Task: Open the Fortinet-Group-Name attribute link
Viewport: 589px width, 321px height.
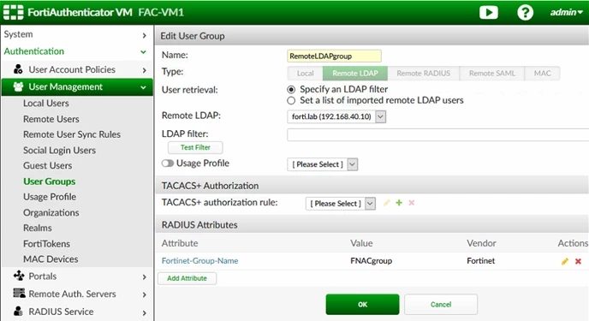Action: point(199,261)
